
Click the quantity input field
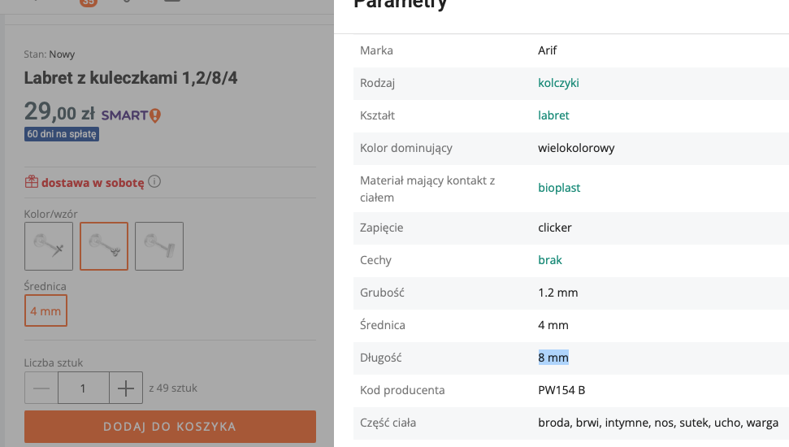pos(84,388)
